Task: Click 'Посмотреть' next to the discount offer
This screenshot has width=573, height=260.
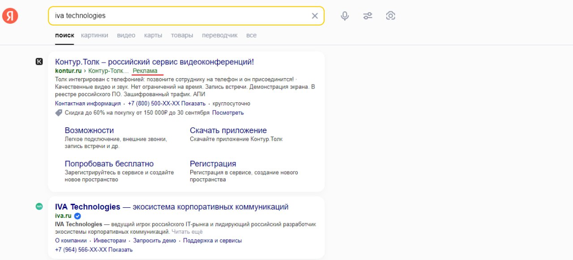Action: [228, 113]
